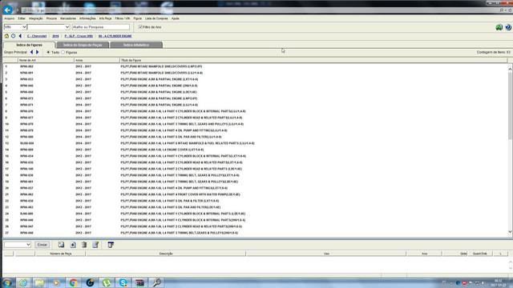The image size is (513, 288).
Task: Open File Explorer from the taskbar
Action: 39,282
